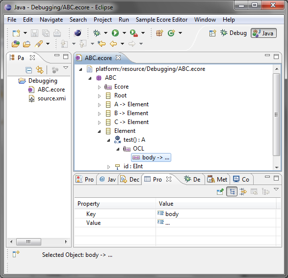Select the Debugging project folder

point(38,81)
